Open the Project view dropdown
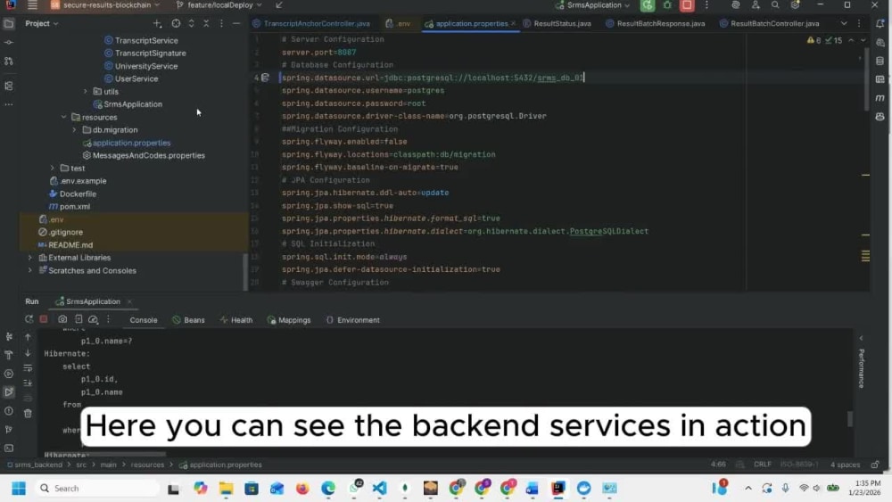The image size is (892, 502). (x=42, y=24)
